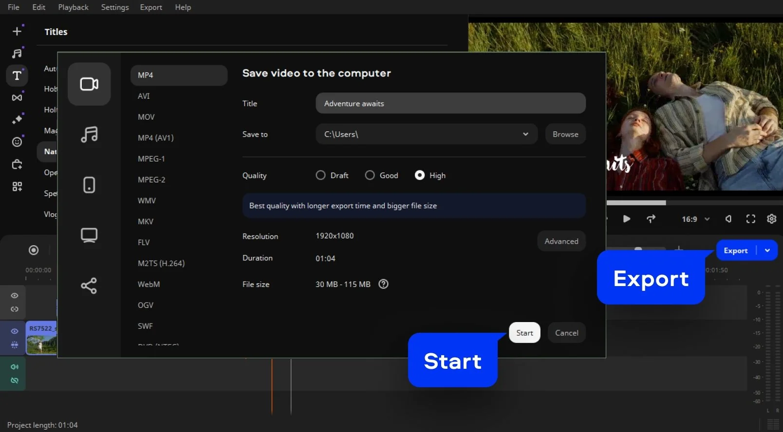Open the Stickers panel smiley icon
This screenshot has width=783, height=432.
[17, 142]
